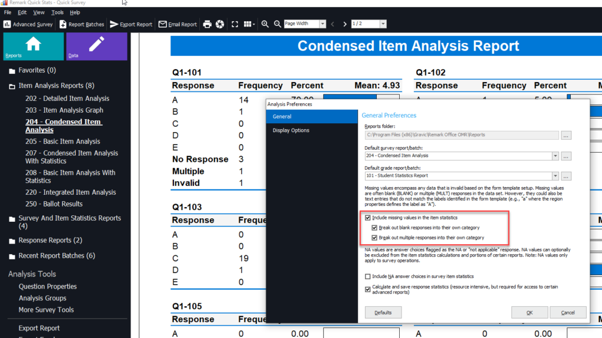The height and width of the screenshot is (338, 602).
Task: Click Export Report in the sidebar
Action: pyautogui.click(x=39, y=328)
